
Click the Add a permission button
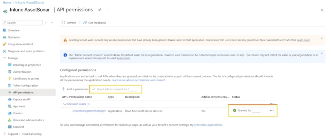(75, 89)
